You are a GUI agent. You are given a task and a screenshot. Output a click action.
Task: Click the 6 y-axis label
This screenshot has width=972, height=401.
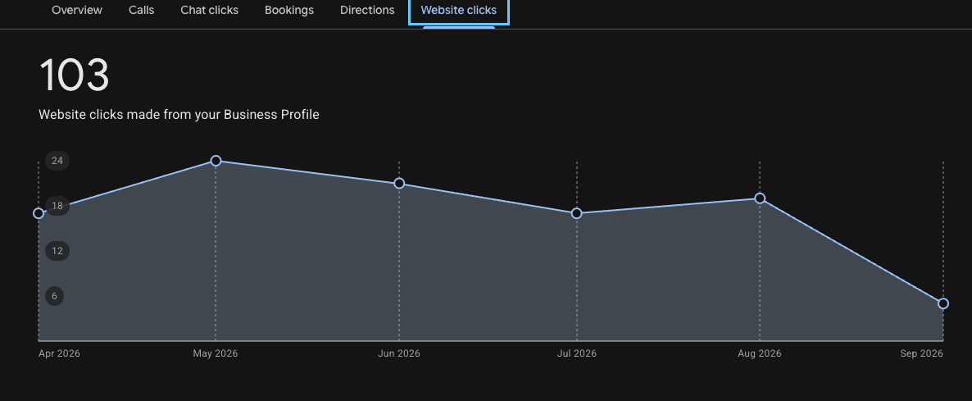[55, 296]
